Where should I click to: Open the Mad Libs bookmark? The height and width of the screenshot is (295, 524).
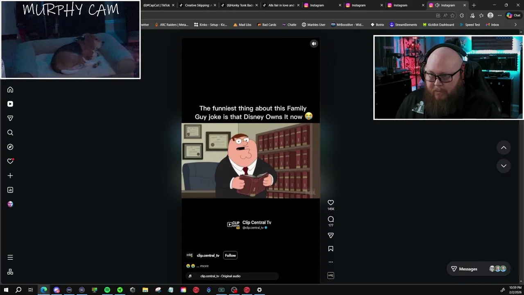click(242, 25)
